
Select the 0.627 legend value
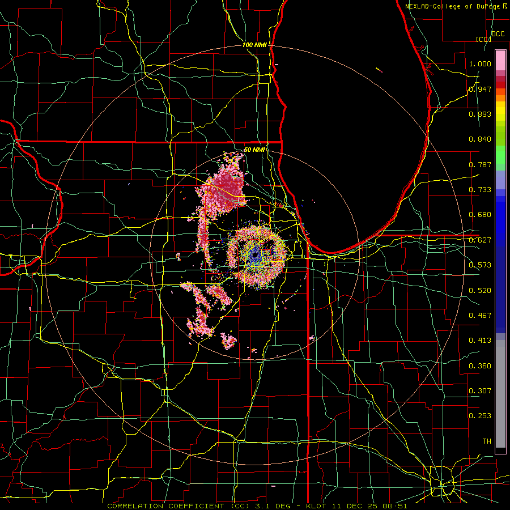480,240
